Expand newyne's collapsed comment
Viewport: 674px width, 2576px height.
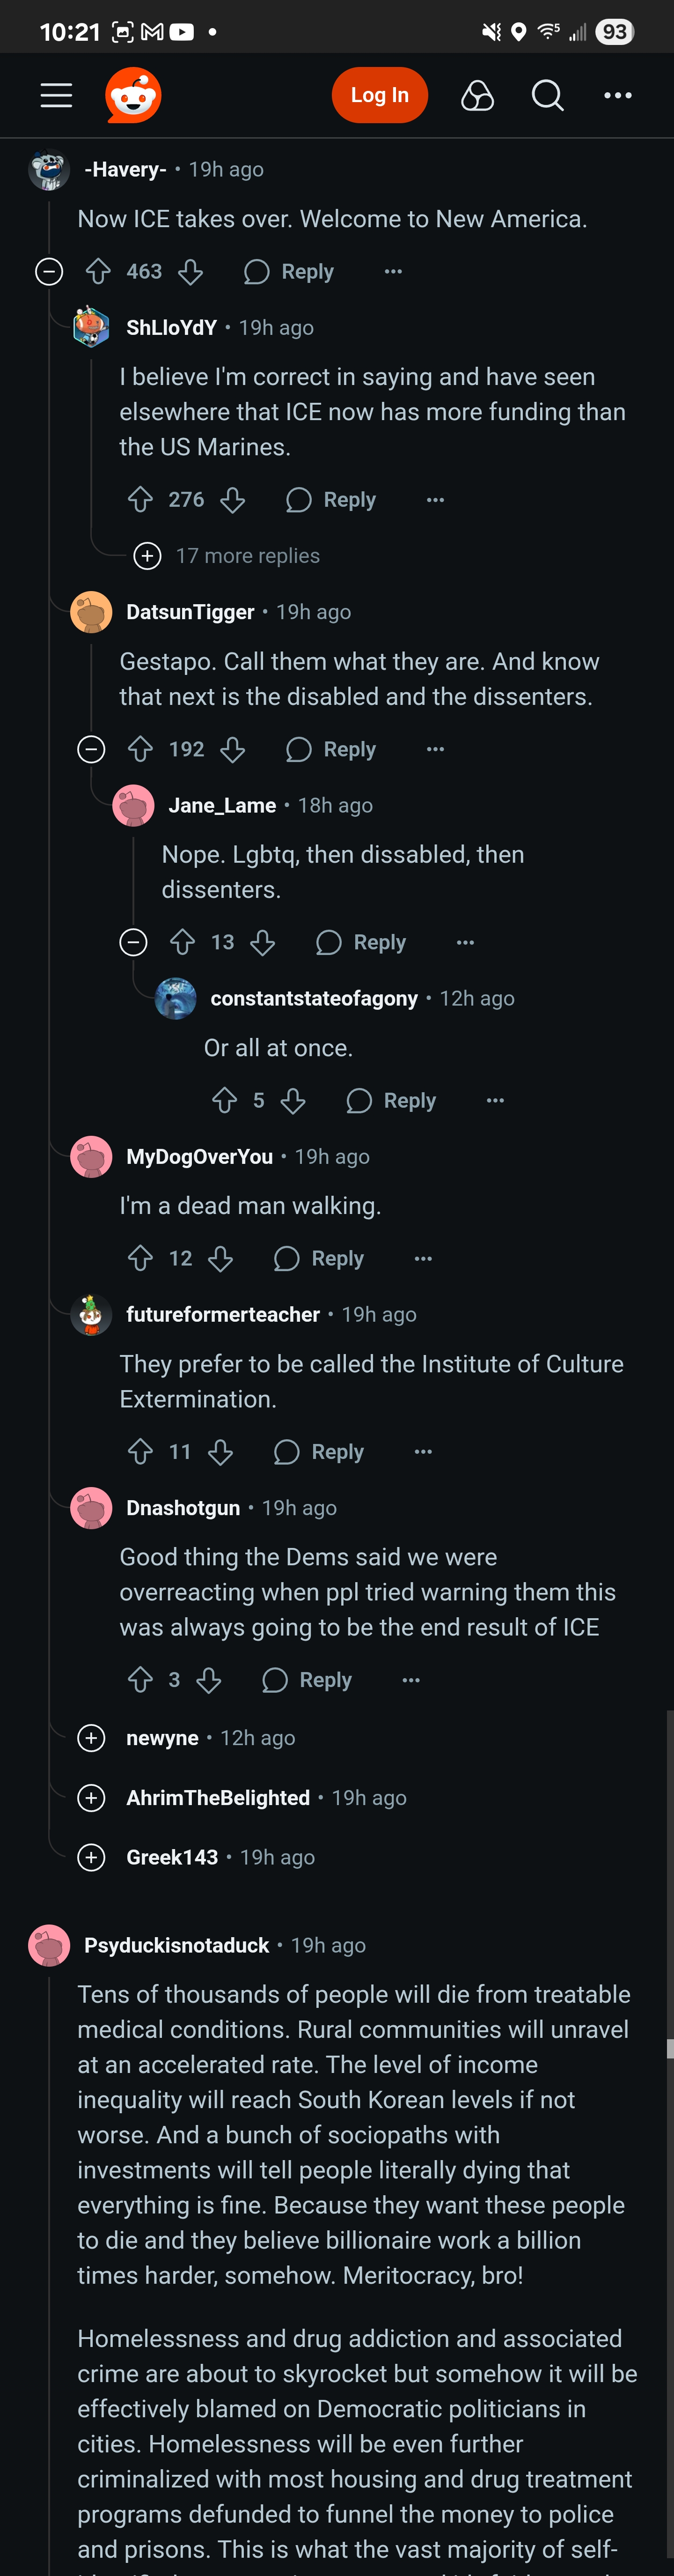point(91,1738)
